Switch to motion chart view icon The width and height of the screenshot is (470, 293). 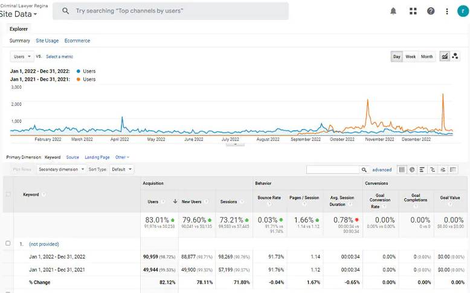tap(455, 57)
